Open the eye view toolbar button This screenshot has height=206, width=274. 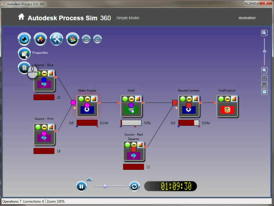[24, 39]
